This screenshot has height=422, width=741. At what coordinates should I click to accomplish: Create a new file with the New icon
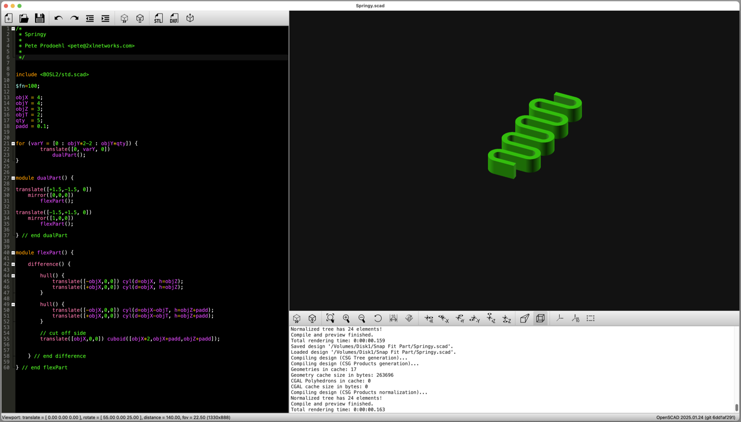point(8,18)
